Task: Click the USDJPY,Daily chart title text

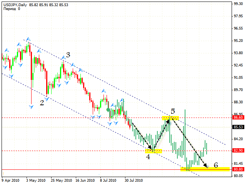Action: [x=15, y=5]
